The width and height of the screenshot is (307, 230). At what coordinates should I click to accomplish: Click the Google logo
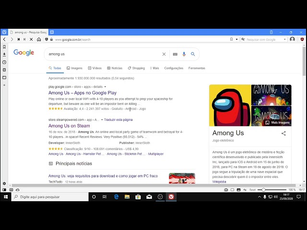pos(24,52)
